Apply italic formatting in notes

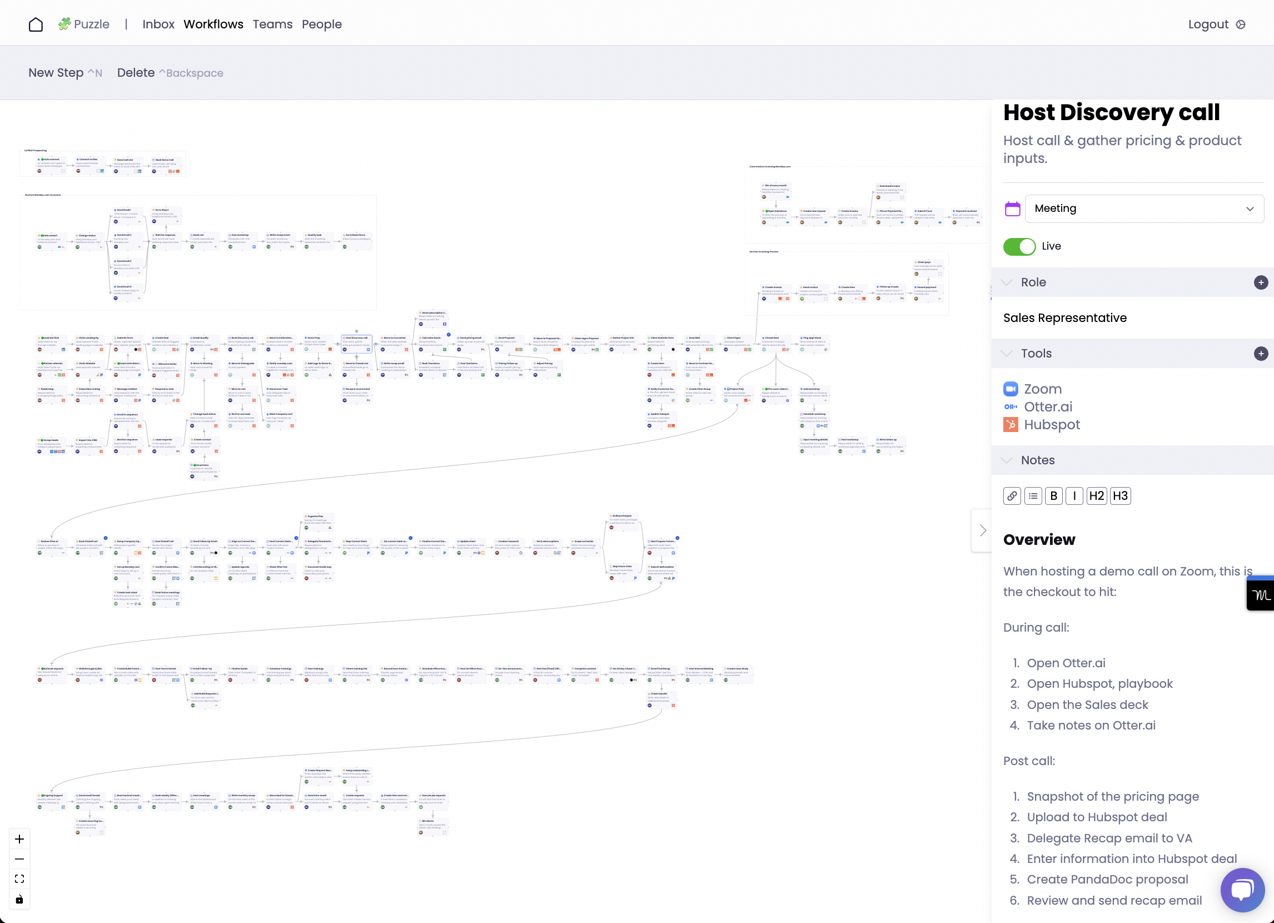(1074, 496)
